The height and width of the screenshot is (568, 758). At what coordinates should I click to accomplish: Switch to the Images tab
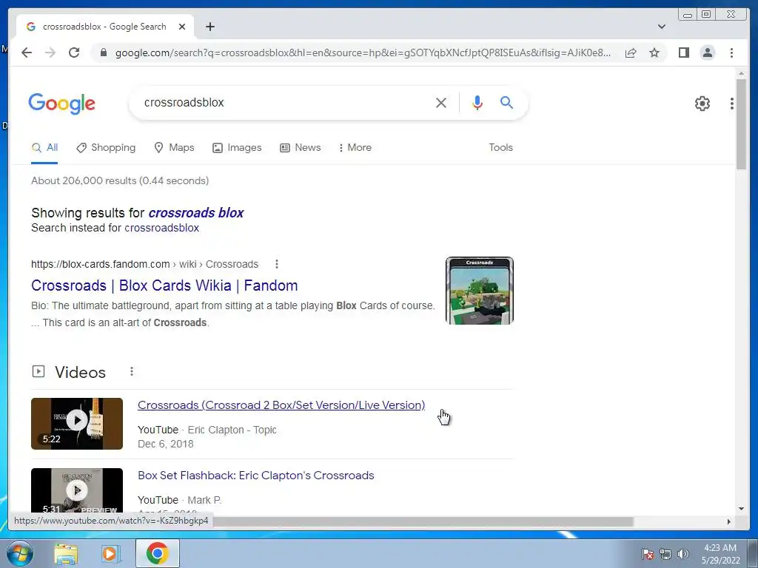click(237, 147)
